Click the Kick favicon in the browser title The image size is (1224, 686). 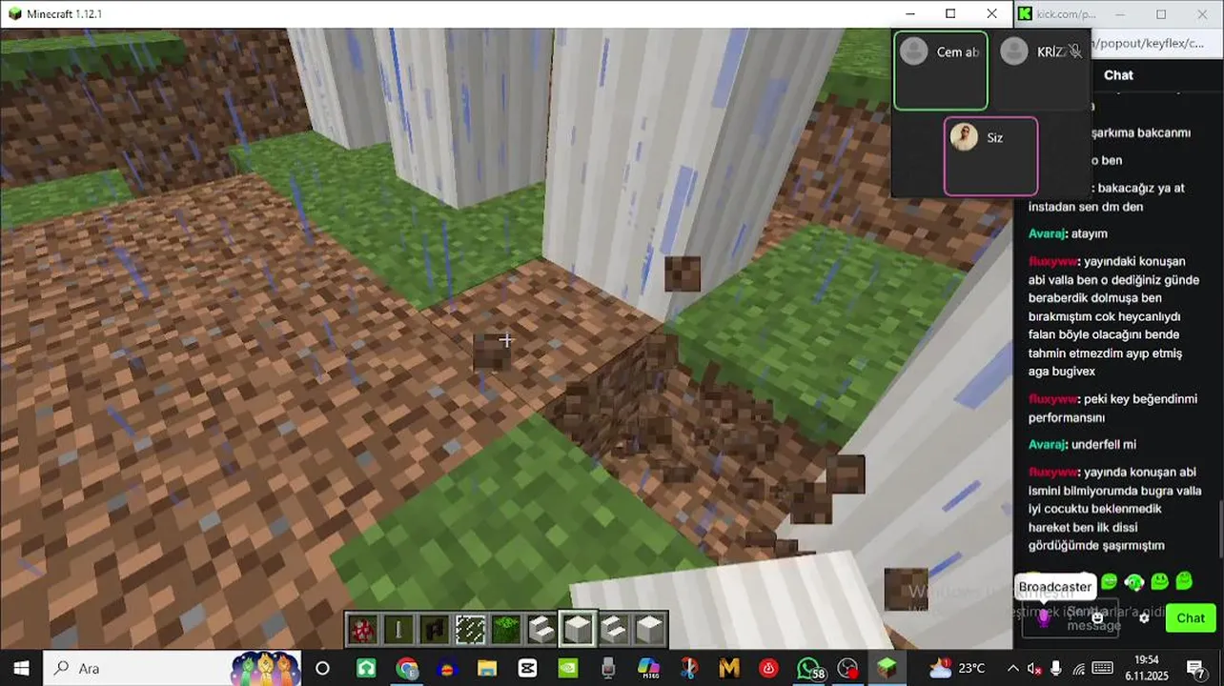click(x=1025, y=13)
